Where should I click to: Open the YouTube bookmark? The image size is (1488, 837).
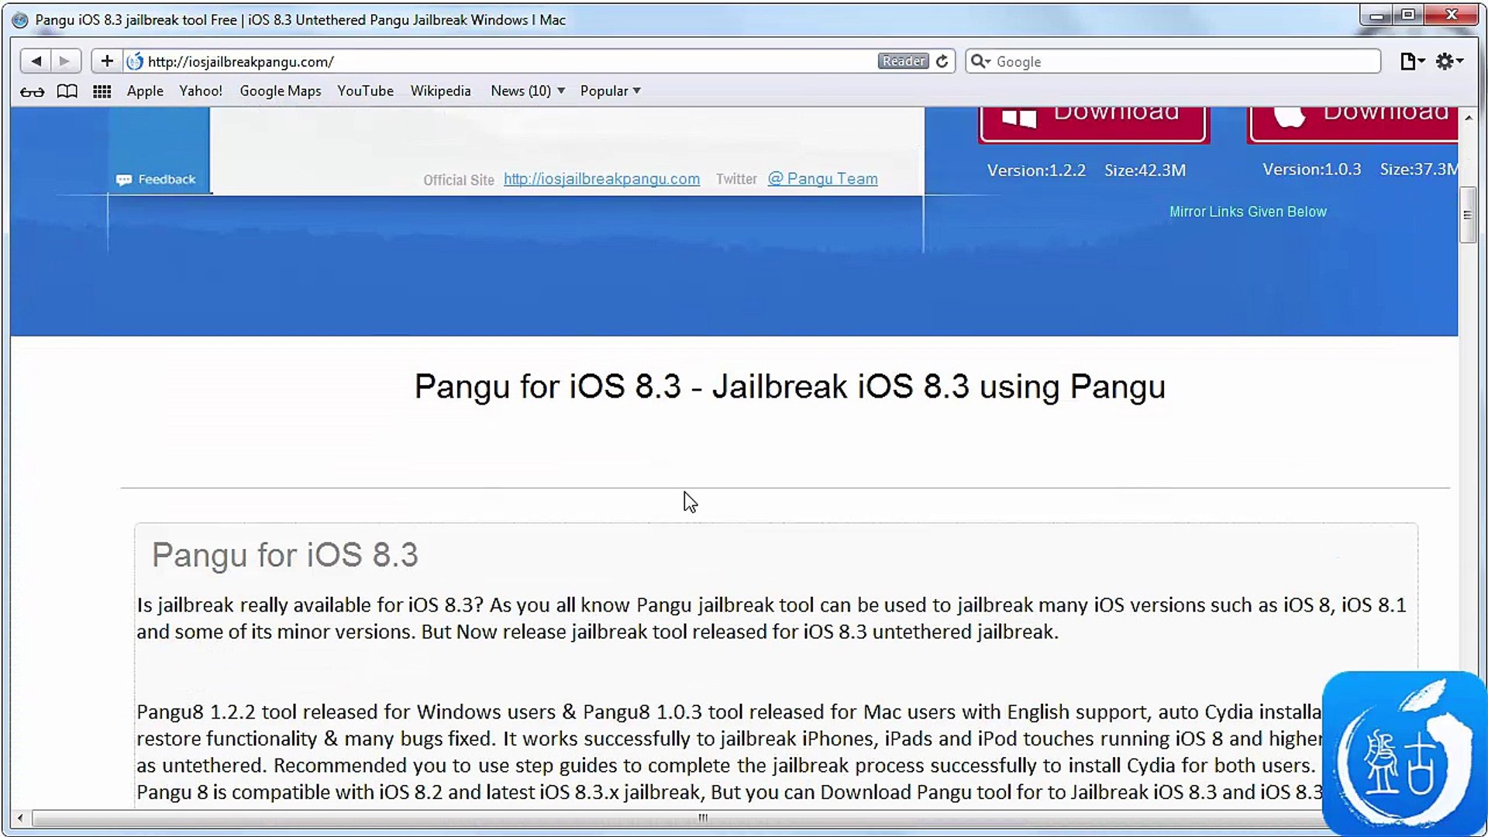[365, 91]
